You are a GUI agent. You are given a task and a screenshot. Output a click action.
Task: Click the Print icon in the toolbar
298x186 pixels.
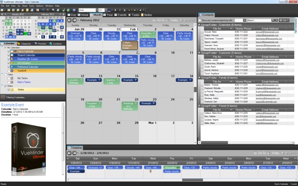58,10
